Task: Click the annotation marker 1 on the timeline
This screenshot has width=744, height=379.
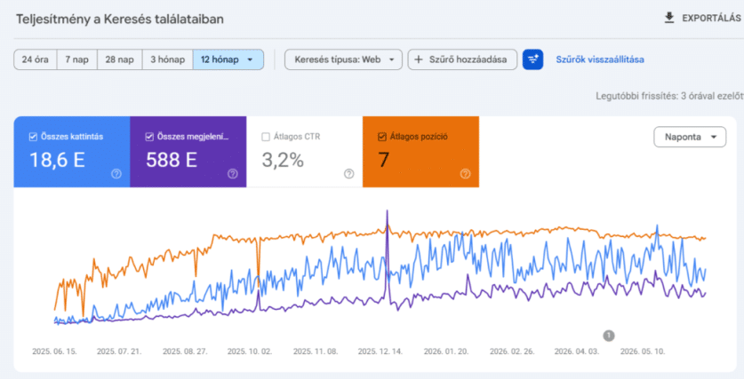Action: pos(608,336)
